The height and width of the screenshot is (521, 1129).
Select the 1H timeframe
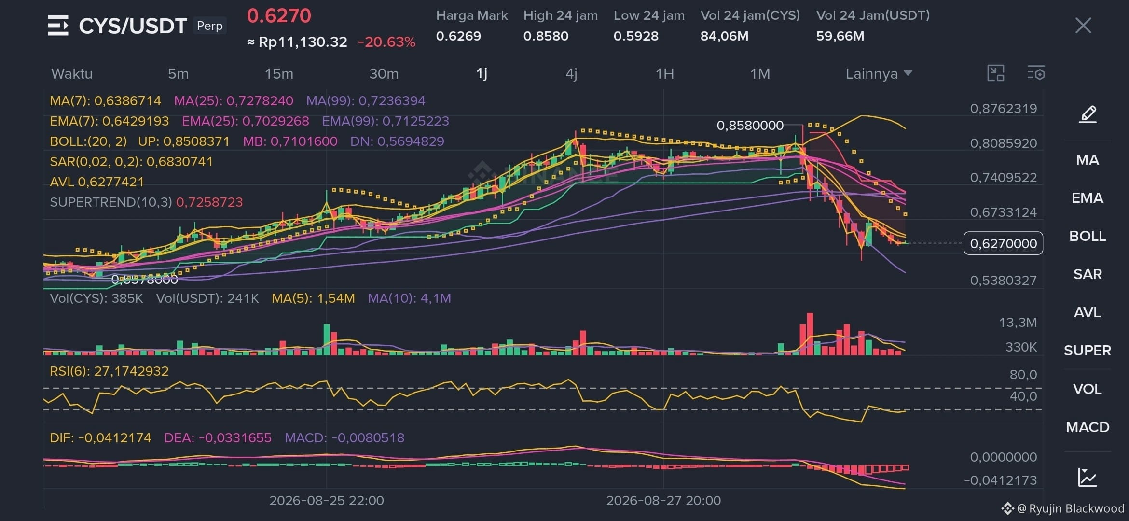[x=664, y=74]
